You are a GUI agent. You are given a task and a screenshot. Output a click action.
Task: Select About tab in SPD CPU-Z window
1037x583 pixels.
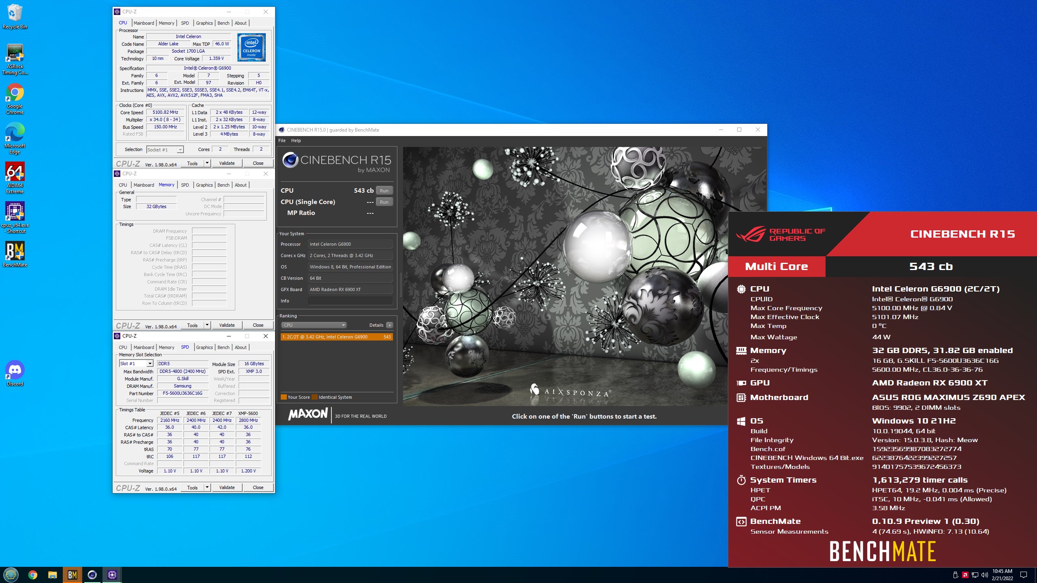click(x=241, y=347)
